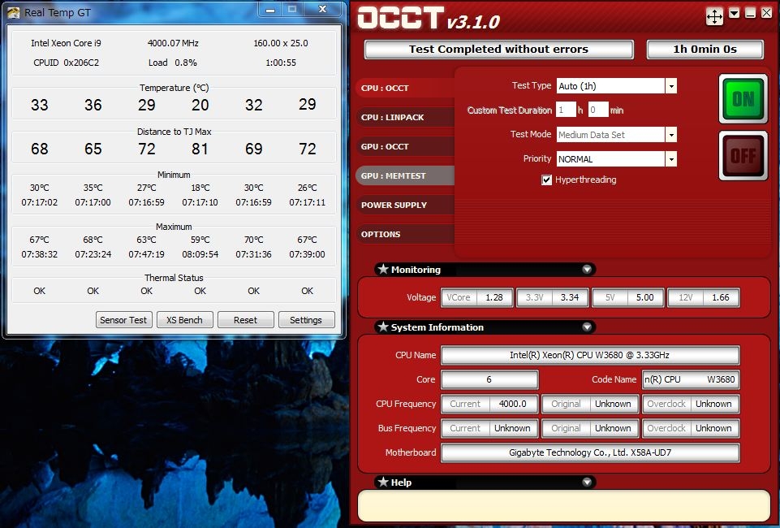Click the OCCT move-window crosshair icon

pos(714,16)
